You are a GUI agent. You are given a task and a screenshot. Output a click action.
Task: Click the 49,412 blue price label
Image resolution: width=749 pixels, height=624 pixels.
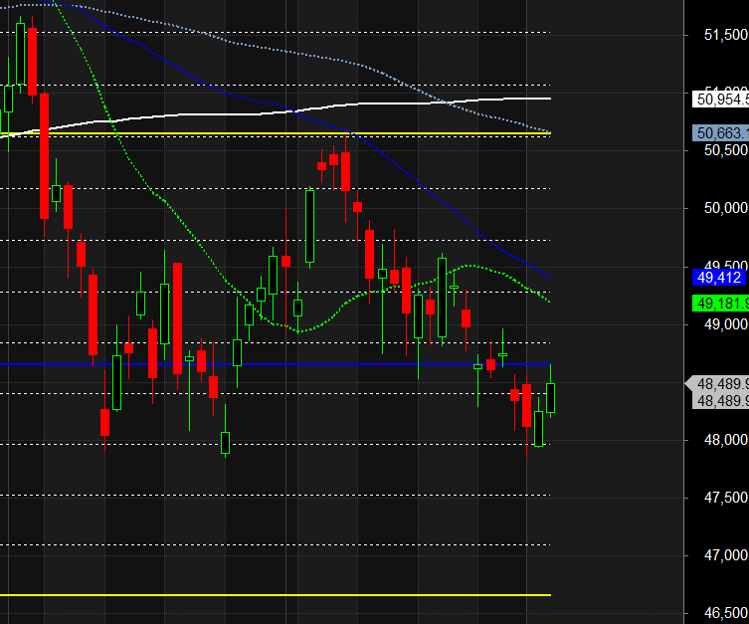(x=720, y=277)
